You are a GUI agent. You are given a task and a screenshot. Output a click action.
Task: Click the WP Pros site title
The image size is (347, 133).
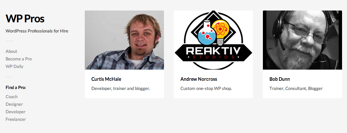(x=25, y=18)
